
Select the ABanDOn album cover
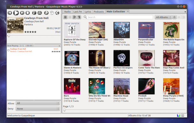point(122,30)
